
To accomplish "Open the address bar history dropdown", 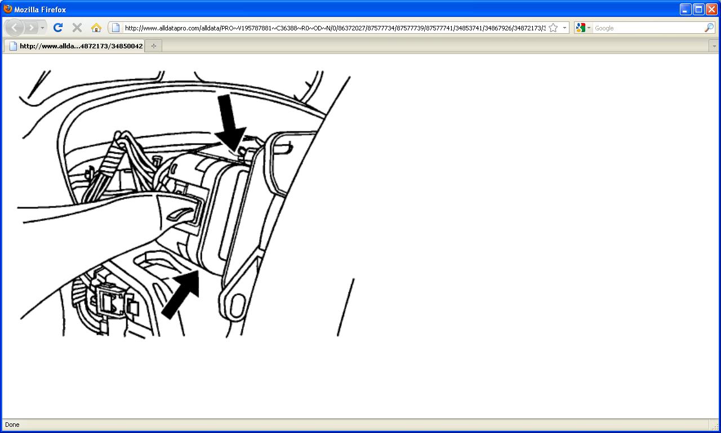I will (x=564, y=28).
